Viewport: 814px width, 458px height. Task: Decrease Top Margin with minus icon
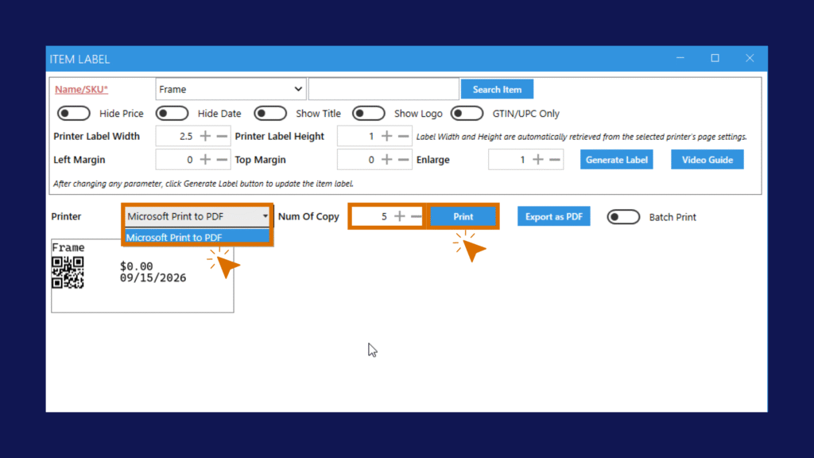click(403, 159)
